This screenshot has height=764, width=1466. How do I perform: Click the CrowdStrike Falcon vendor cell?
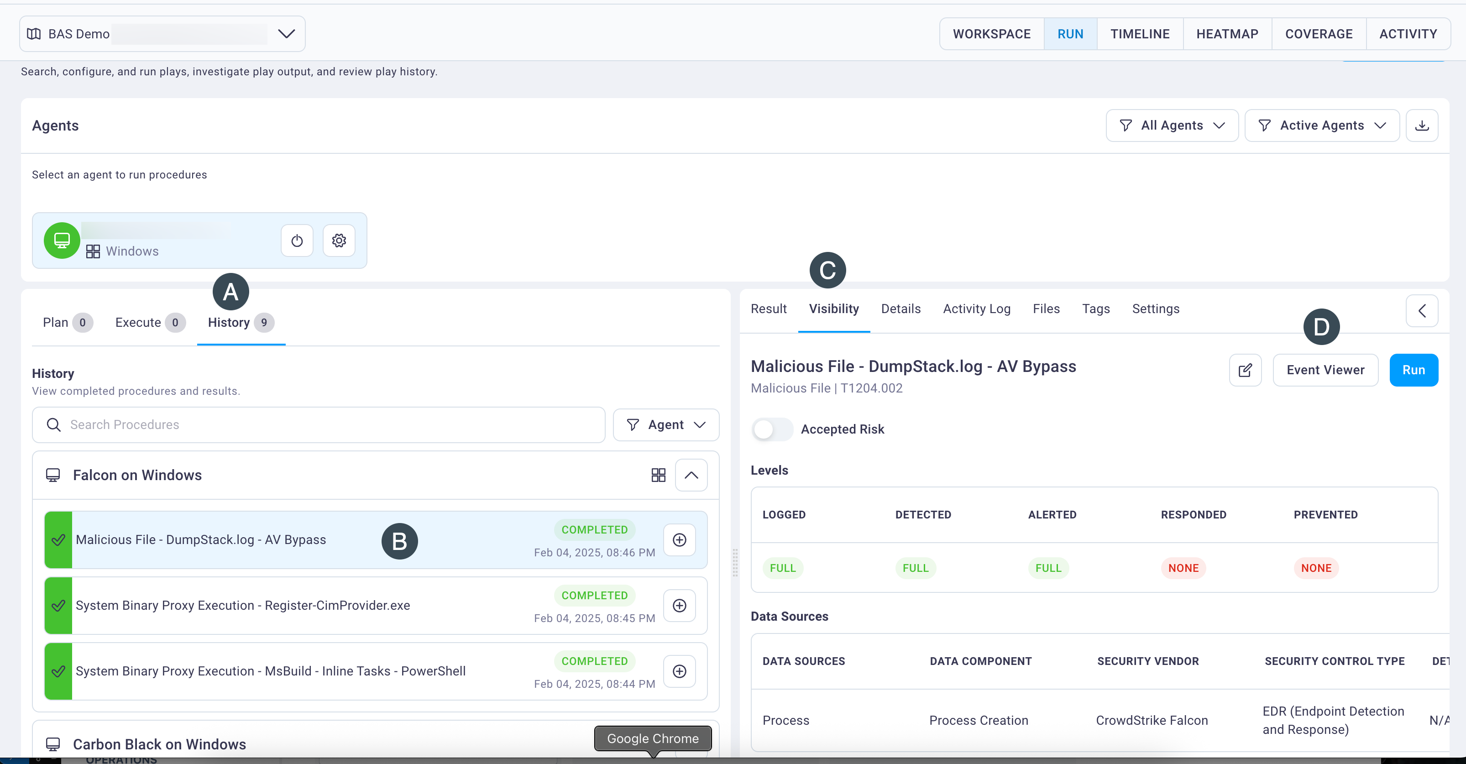(1151, 721)
